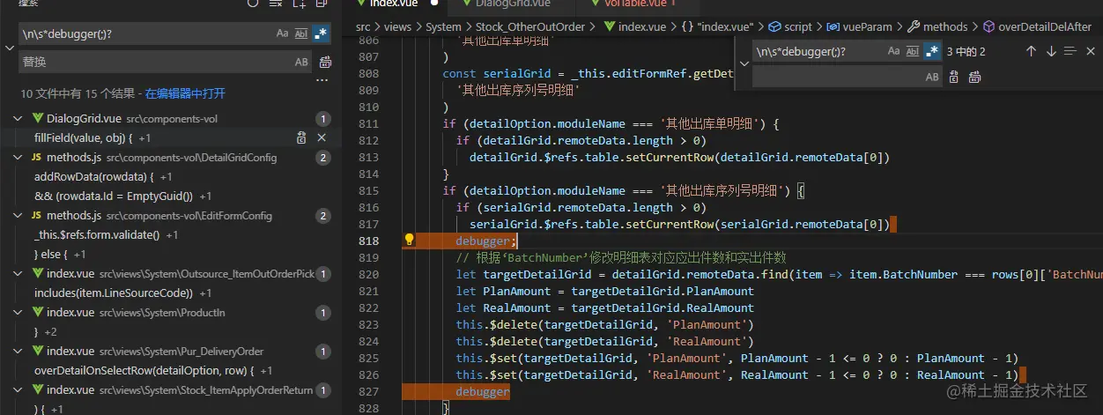Dismiss the fillField(value, obj) search result
This screenshot has height=415, width=1103.
pos(322,137)
